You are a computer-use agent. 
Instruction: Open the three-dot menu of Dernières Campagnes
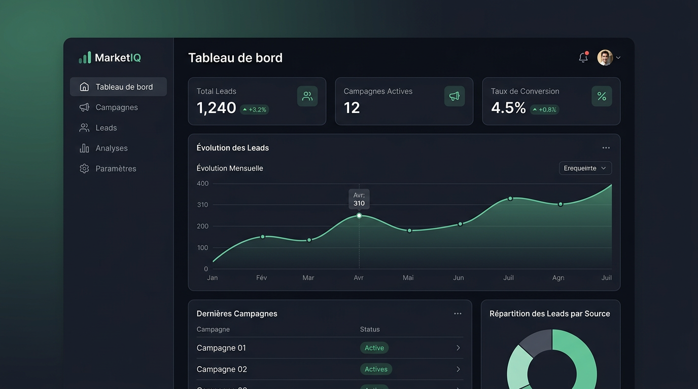pos(458,314)
